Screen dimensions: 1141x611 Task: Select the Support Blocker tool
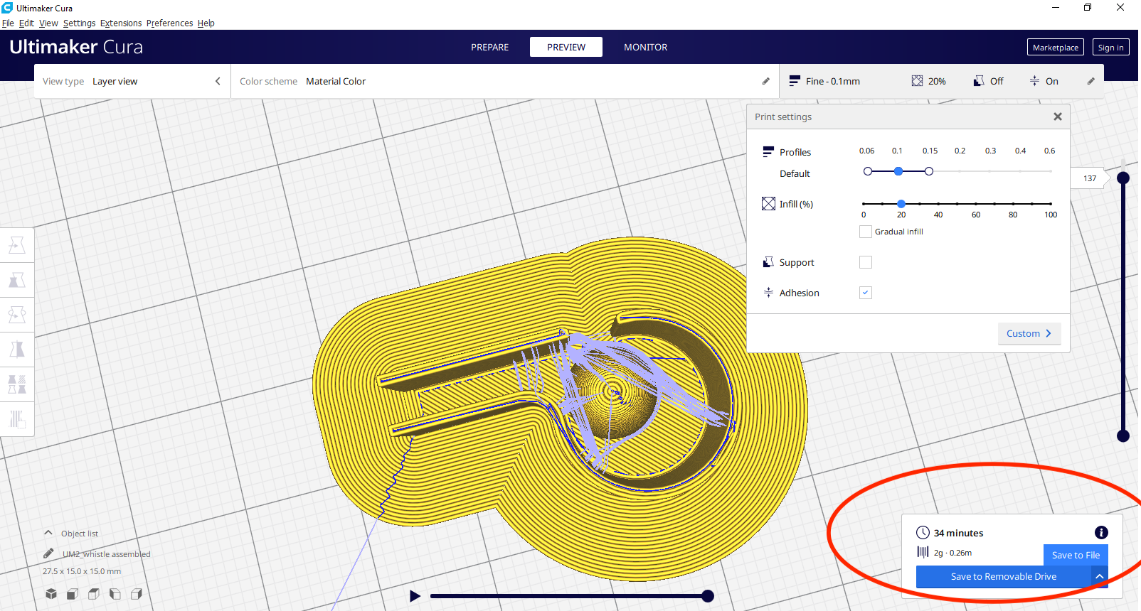tap(17, 419)
